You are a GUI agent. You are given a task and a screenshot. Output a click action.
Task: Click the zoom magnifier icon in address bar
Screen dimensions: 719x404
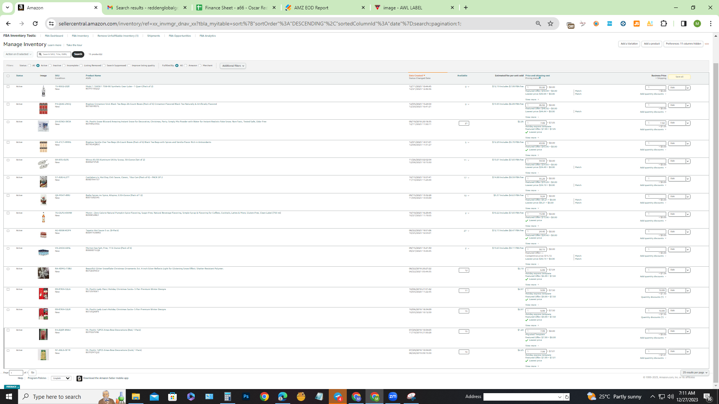point(538,24)
